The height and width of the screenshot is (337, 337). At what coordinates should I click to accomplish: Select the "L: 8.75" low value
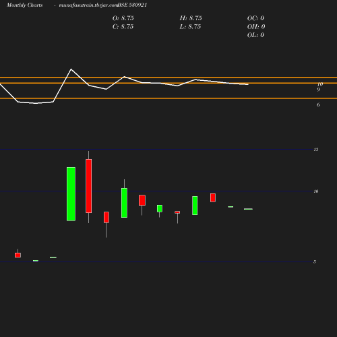coord(190,27)
